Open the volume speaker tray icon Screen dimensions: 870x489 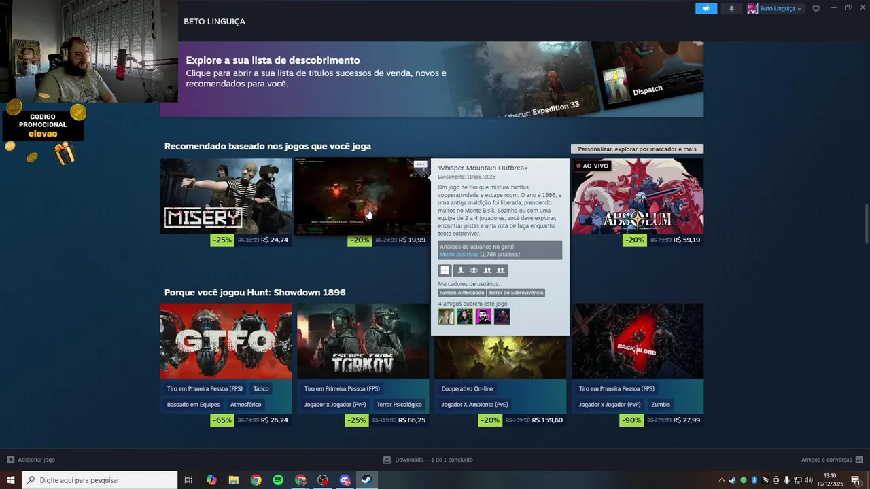808,480
